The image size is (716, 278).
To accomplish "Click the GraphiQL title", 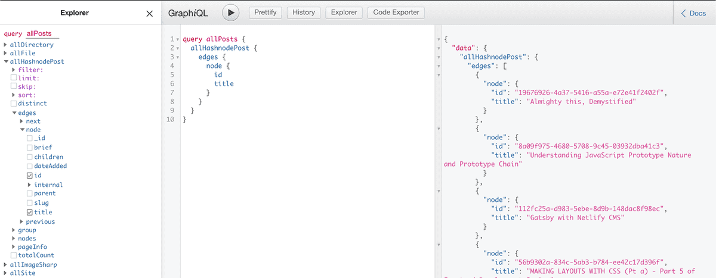I will click(187, 13).
